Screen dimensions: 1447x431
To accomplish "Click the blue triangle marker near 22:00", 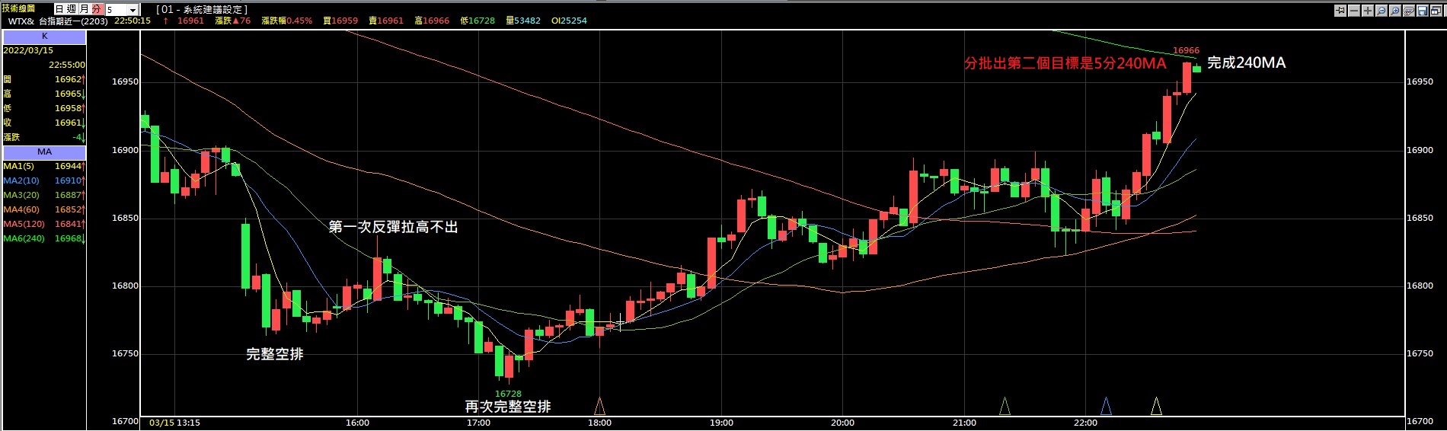I will 1106,406.
